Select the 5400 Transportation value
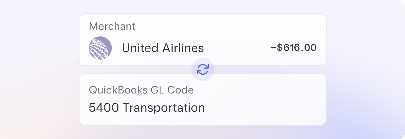 pyautogui.click(x=147, y=107)
